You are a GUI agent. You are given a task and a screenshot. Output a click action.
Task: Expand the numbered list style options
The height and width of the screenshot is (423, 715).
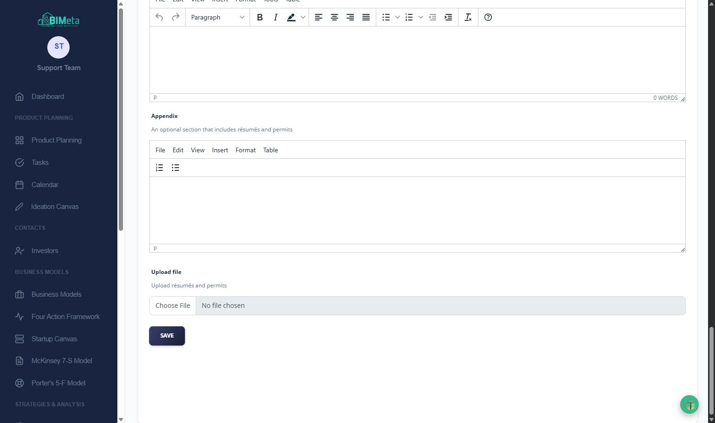click(x=421, y=17)
